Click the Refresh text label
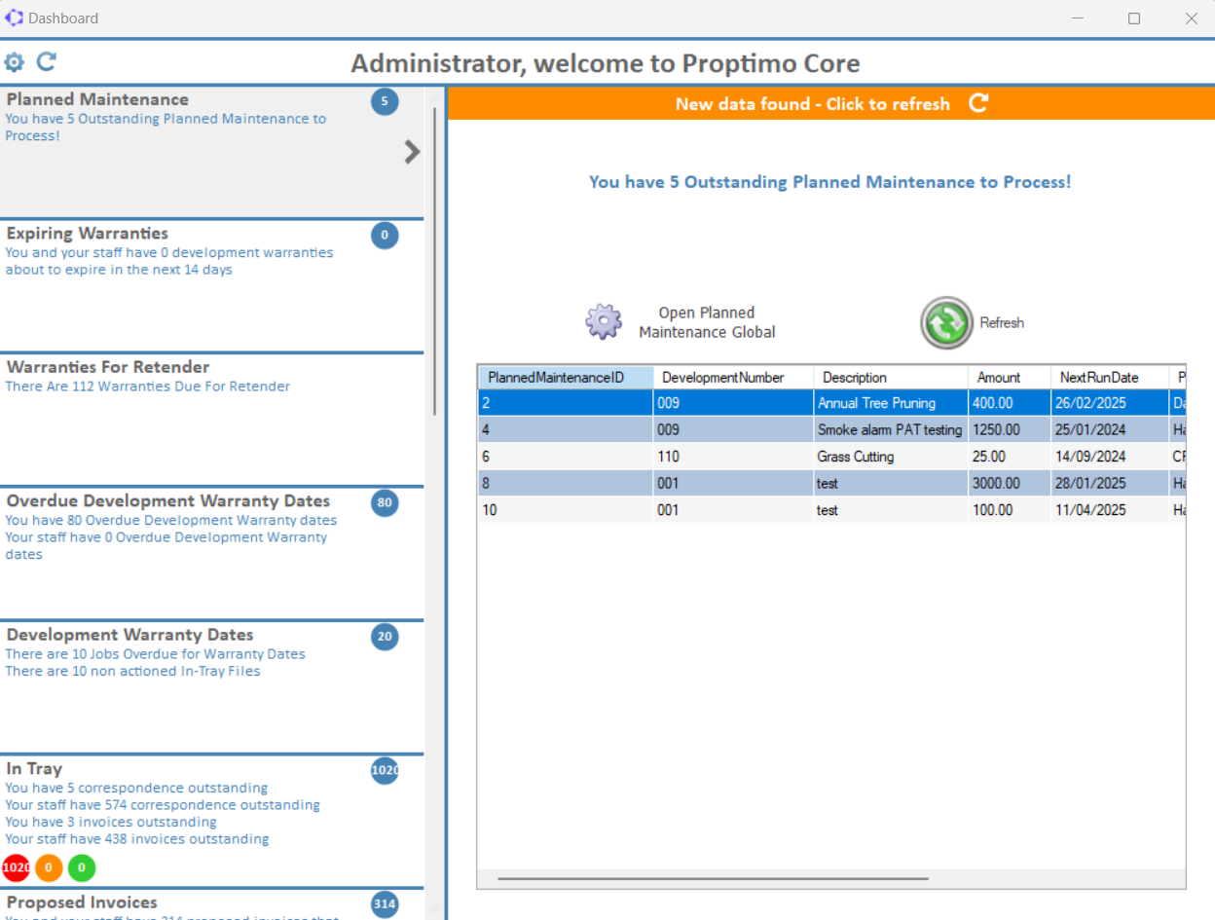The height and width of the screenshot is (920, 1215). [x=1002, y=322]
